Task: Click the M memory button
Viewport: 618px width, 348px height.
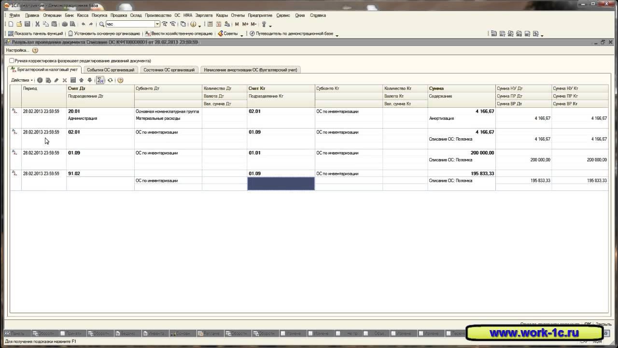Action: [x=237, y=24]
